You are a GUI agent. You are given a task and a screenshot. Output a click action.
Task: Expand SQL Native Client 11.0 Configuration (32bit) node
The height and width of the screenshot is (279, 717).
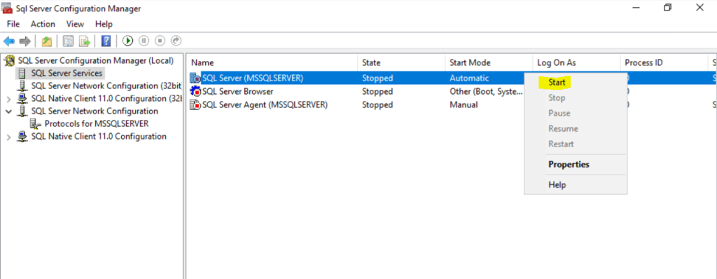point(8,99)
